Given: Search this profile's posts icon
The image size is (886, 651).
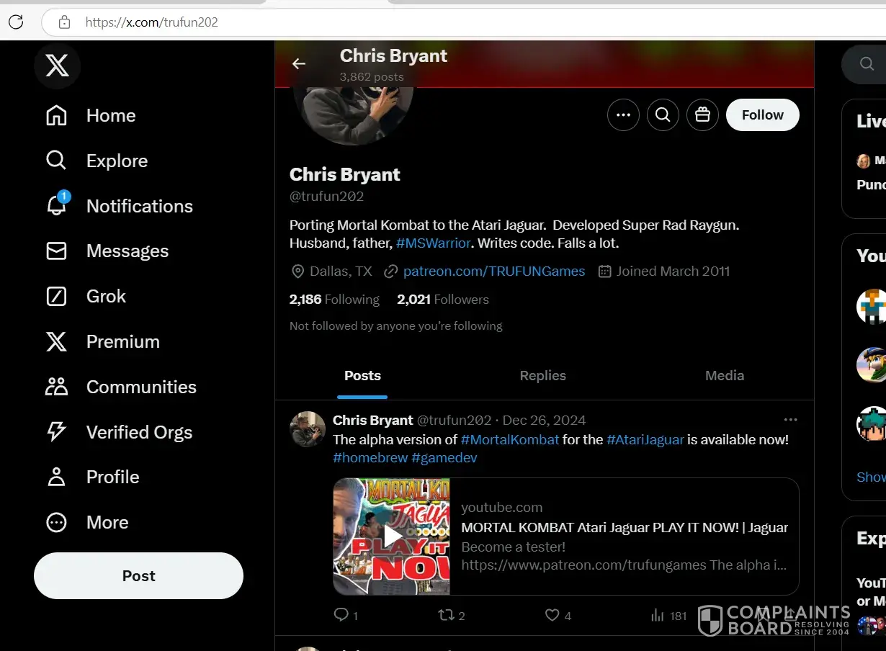Looking at the screenshot, I should [x=663, y=115].
